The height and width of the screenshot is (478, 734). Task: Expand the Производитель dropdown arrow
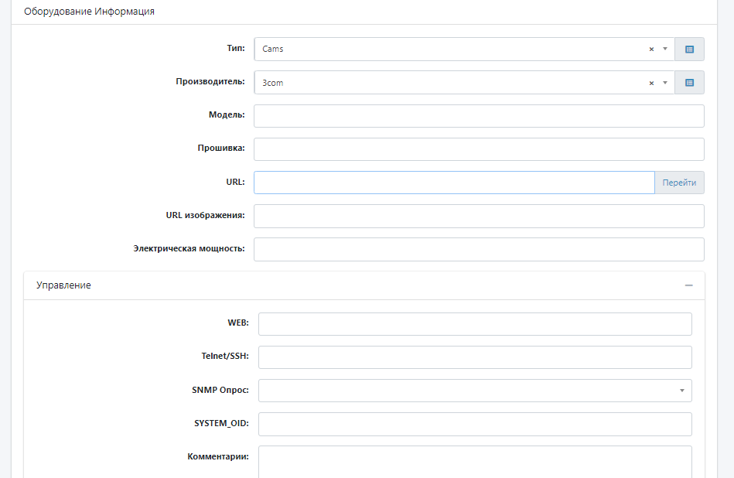click(665, 83)
